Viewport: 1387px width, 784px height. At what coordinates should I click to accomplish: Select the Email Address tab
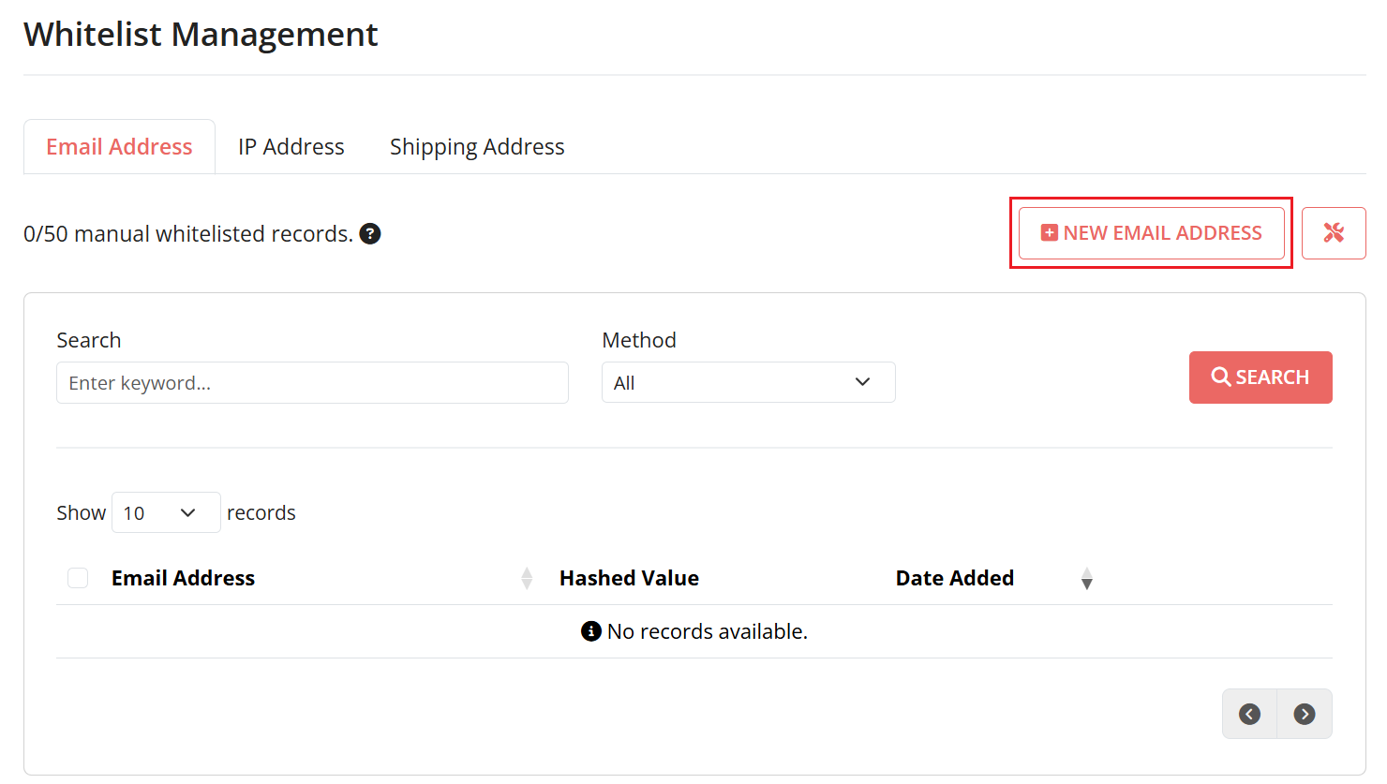click(x=119, y=147)
